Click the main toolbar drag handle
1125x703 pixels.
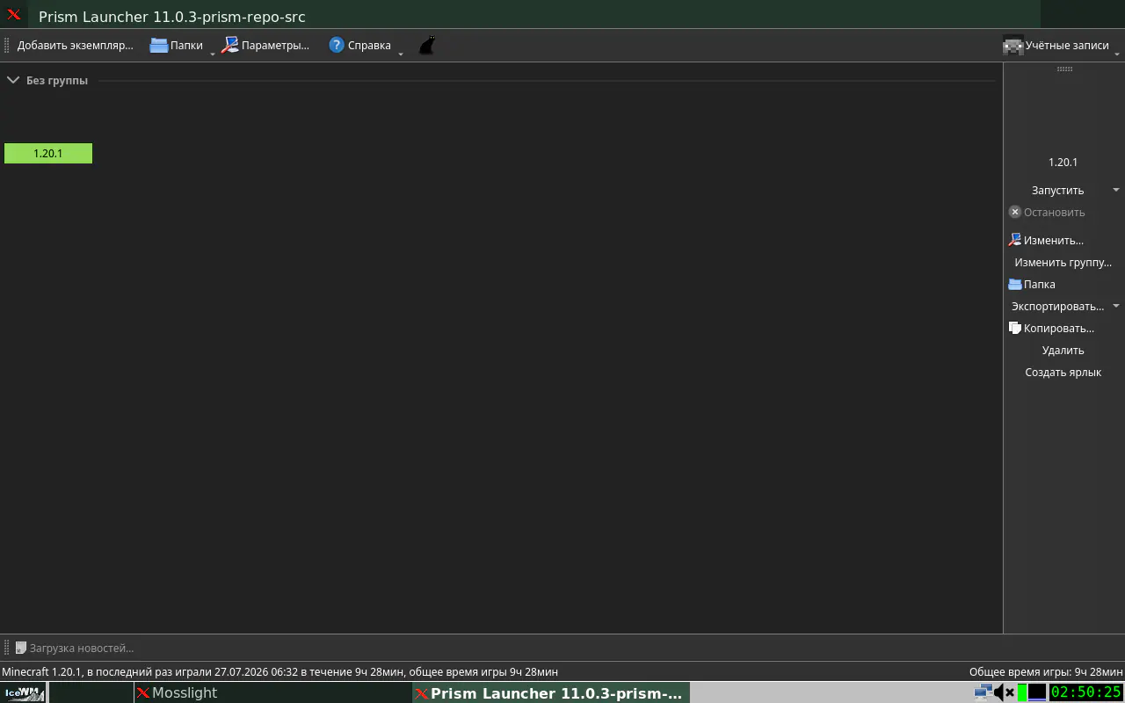coord(7,45)
